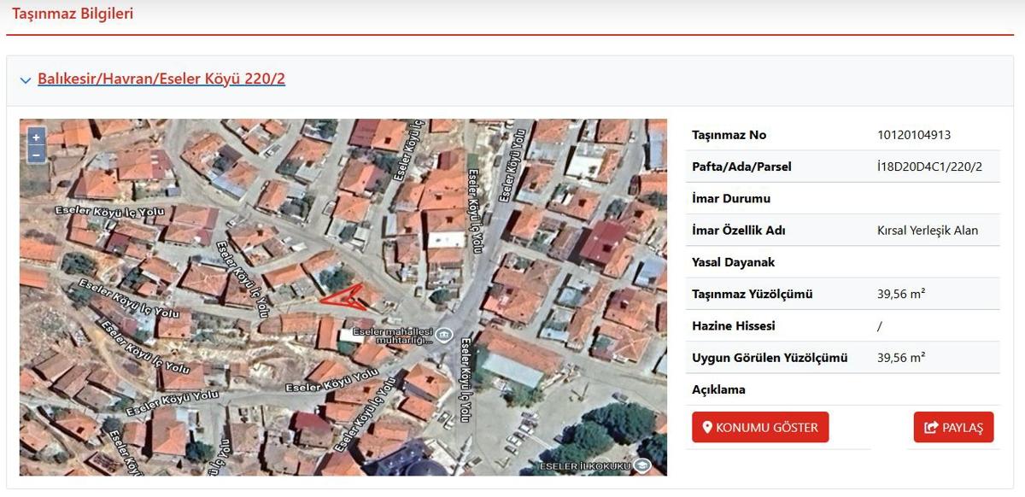Click the share icon on Paylaş button
This screenshot has height=497, width=1025.
click(931, 428)
